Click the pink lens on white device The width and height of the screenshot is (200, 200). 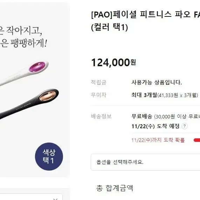point(37,67)
